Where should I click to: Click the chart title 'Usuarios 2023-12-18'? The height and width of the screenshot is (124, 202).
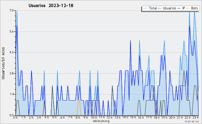(51, 5)
